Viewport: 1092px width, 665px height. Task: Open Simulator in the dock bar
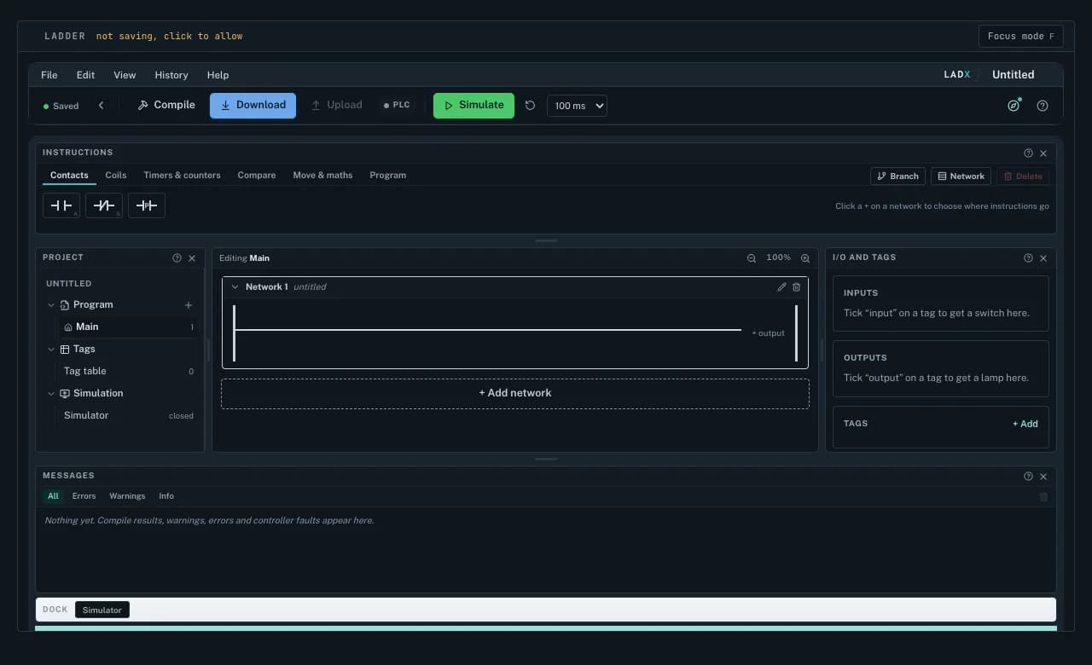click(102, 610)
